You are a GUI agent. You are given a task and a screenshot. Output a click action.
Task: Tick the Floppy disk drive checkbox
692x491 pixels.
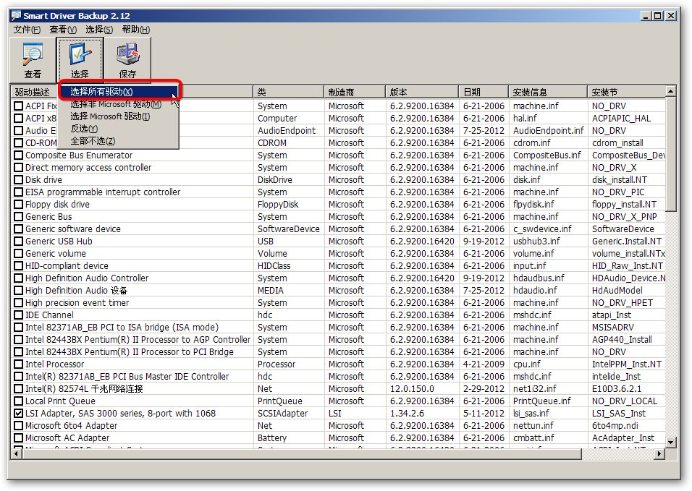point(19,205)
